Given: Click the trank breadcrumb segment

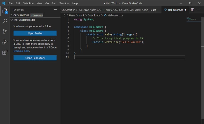Looking at the screenshot, I should 81,15.
